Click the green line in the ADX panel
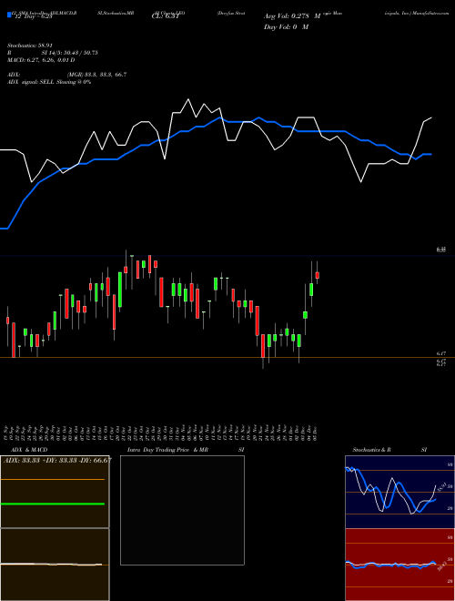The image size is (455, 601). [53, 504]
